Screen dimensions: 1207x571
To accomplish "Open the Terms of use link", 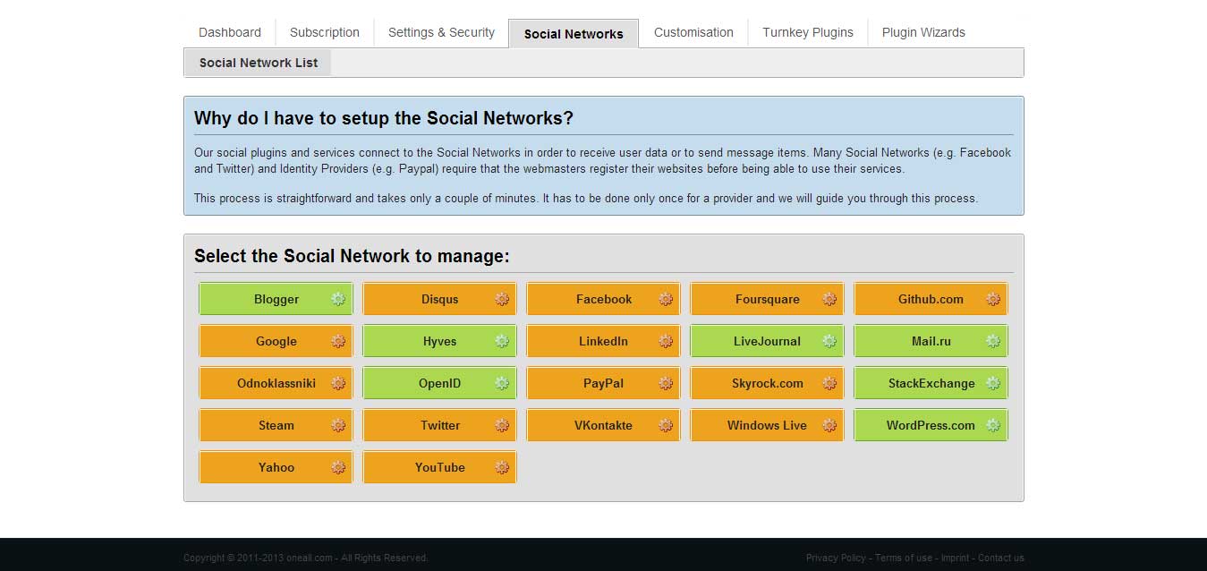I will point(904,558).
